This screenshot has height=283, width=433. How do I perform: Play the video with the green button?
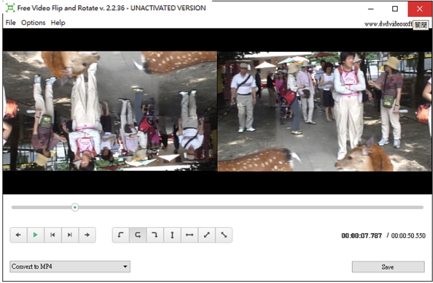pyautogui.click(x=36, y=235)
